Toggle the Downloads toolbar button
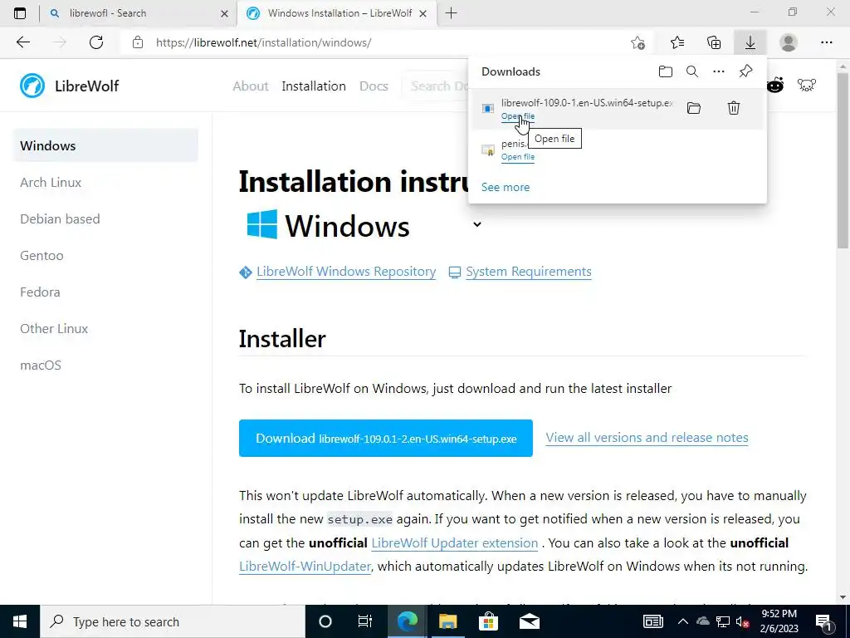The image size is (850, 638). pyautogui.click(x=750, y=42)
